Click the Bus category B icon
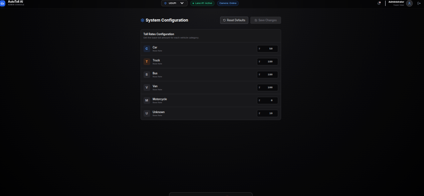 (x=147, y=75)
